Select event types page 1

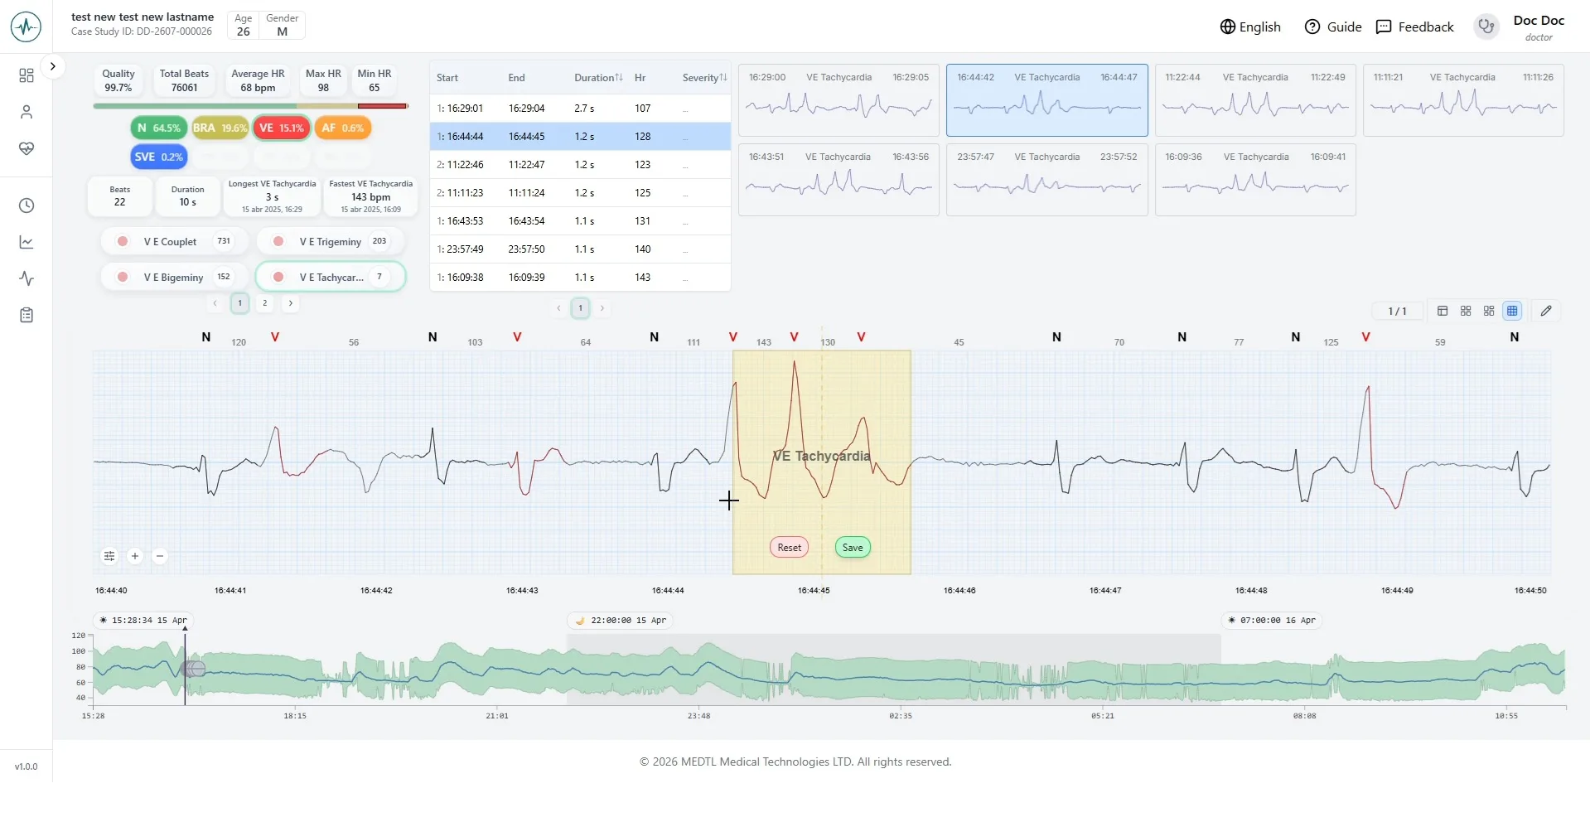[239, 303]
